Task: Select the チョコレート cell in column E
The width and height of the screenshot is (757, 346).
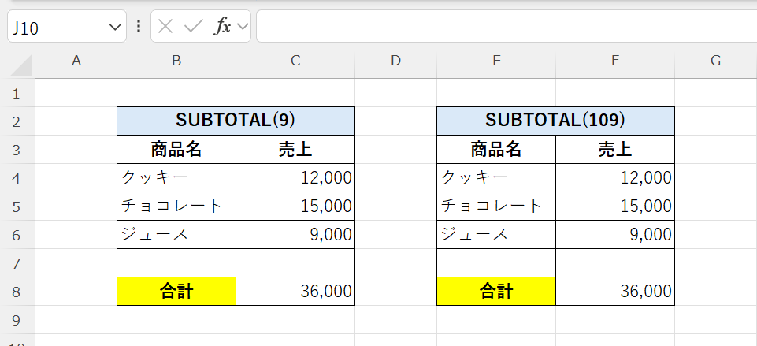Action: click(x=496, y=206)
